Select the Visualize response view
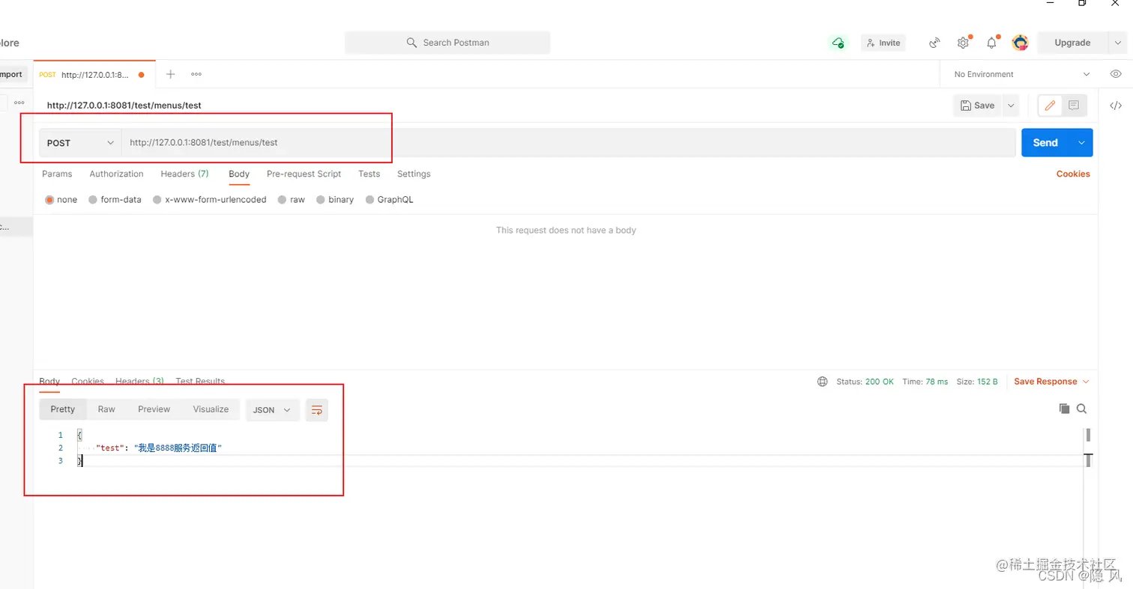This screenshot has height=589, width=1133. pos(211,409)
